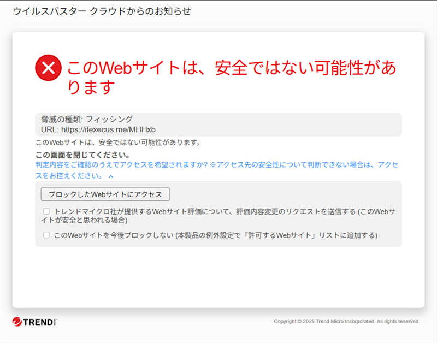
Task: Click the Trend Micro logo
Action: (34, 322)
